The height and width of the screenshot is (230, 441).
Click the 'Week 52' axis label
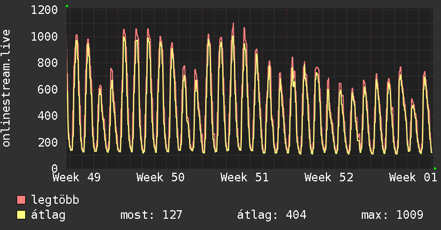[329, 178]
